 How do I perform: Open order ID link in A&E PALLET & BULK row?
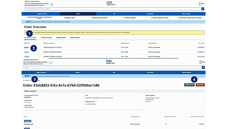tap(26, 48)
